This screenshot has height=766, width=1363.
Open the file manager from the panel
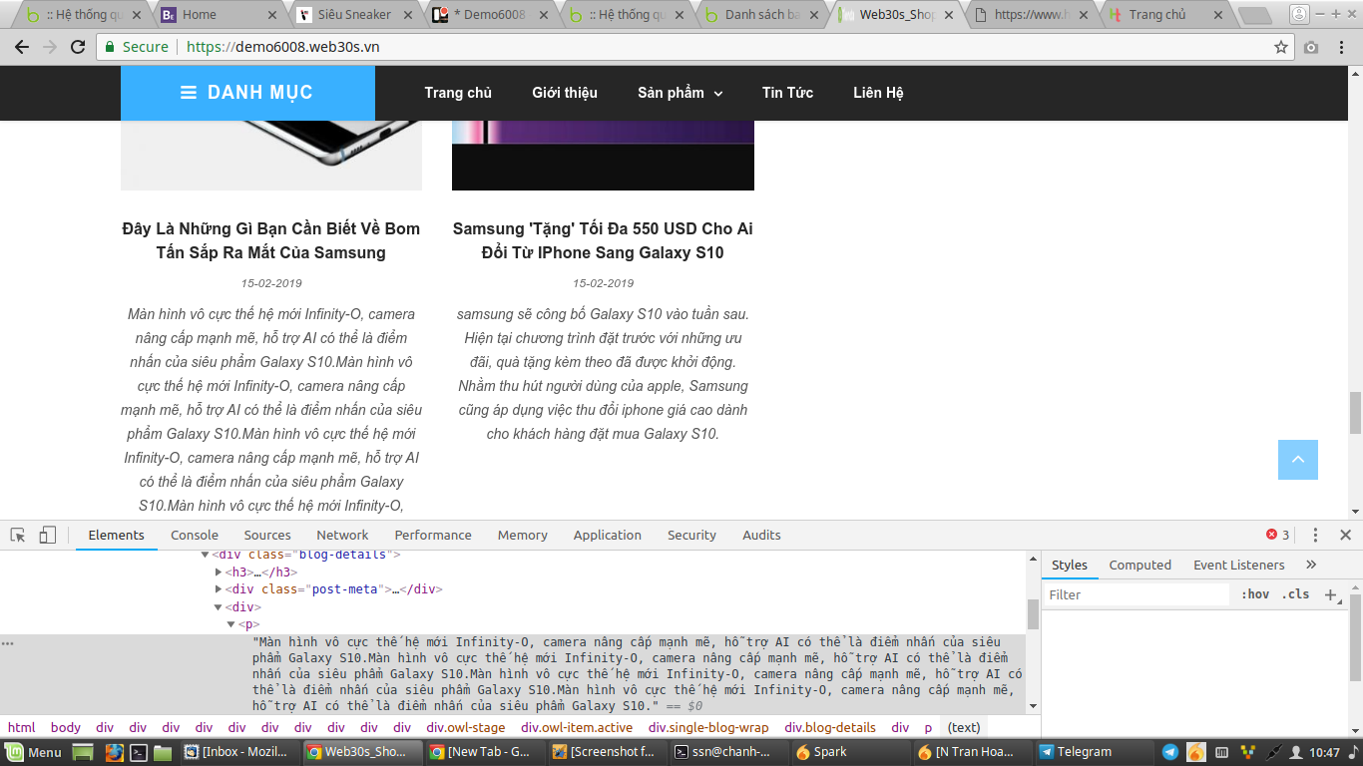pos(163,752)
